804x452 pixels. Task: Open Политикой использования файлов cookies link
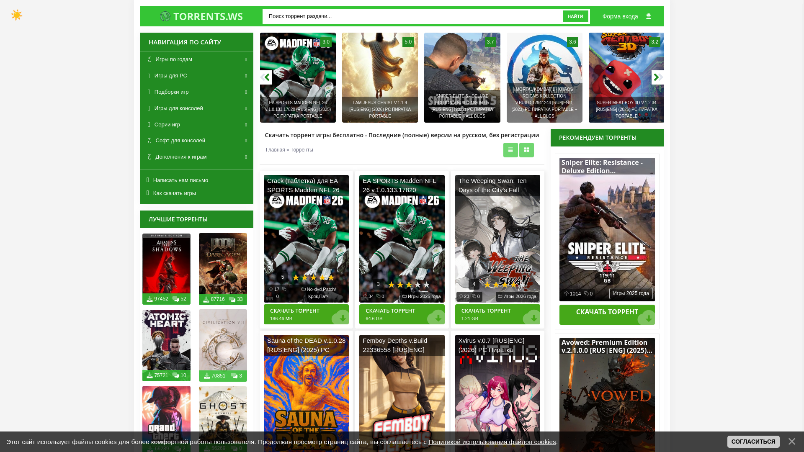click(x=492, y=442)
